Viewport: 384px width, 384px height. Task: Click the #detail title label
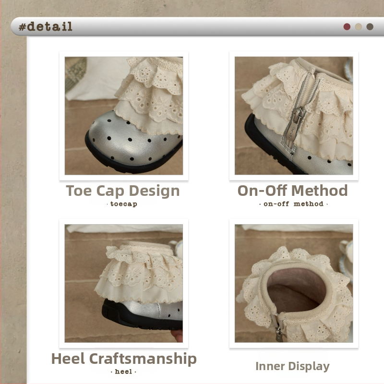click(x=46, y=26)
